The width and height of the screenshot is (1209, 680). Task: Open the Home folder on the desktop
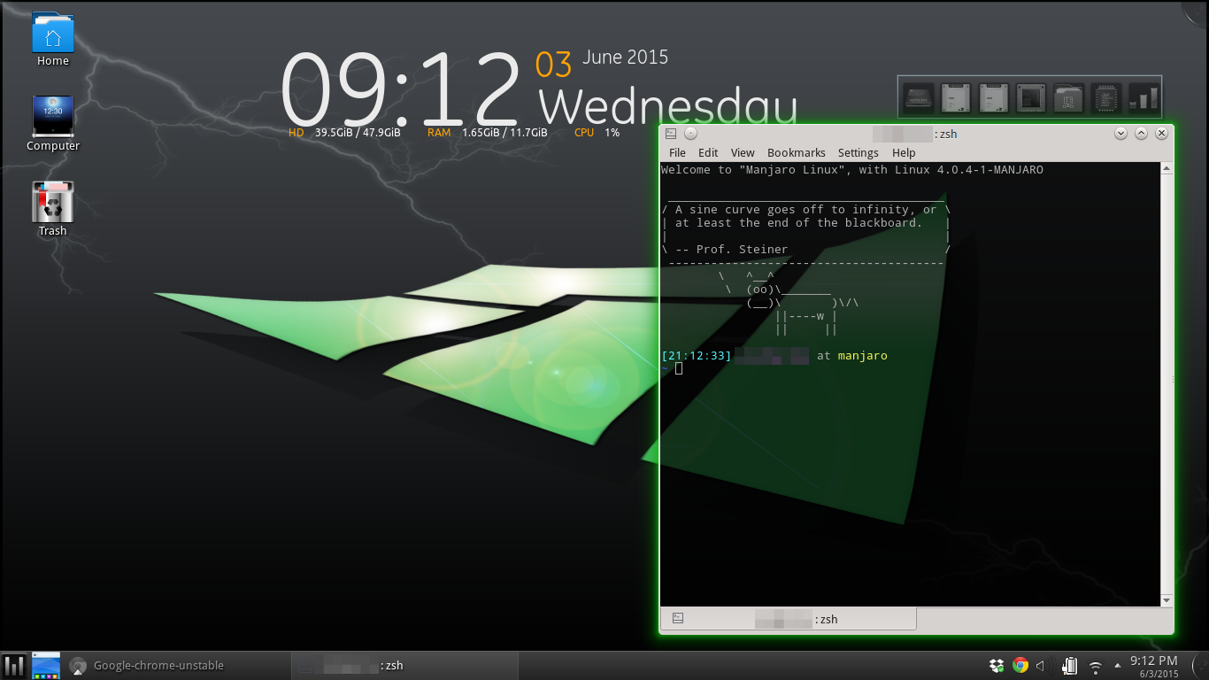point(52,35)
